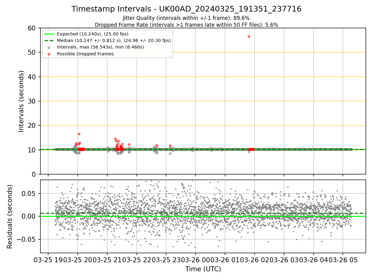Click the "Dropped Frame Rate" 5.6% subtitle line

pyautogui.click(x=186, y=25)
